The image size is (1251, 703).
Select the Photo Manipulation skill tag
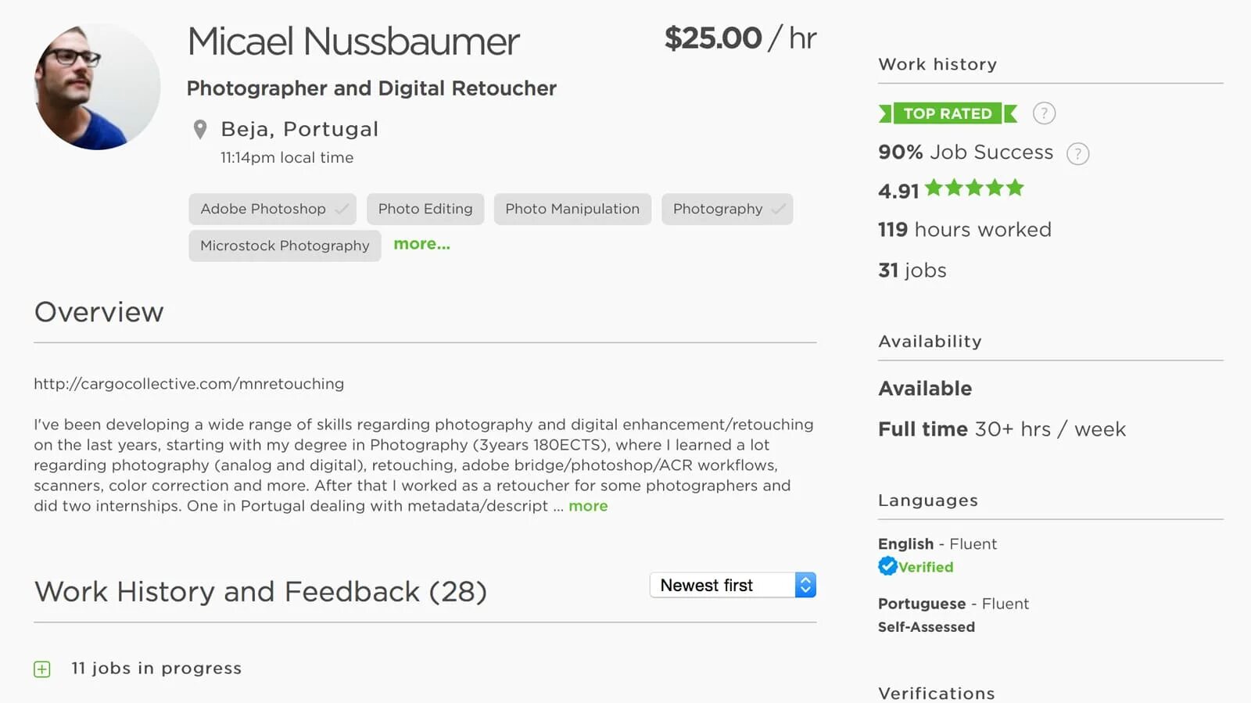tap(572, 210)
